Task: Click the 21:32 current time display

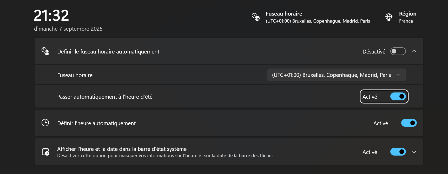Action: pyautogui.click(x=51, y=16)
